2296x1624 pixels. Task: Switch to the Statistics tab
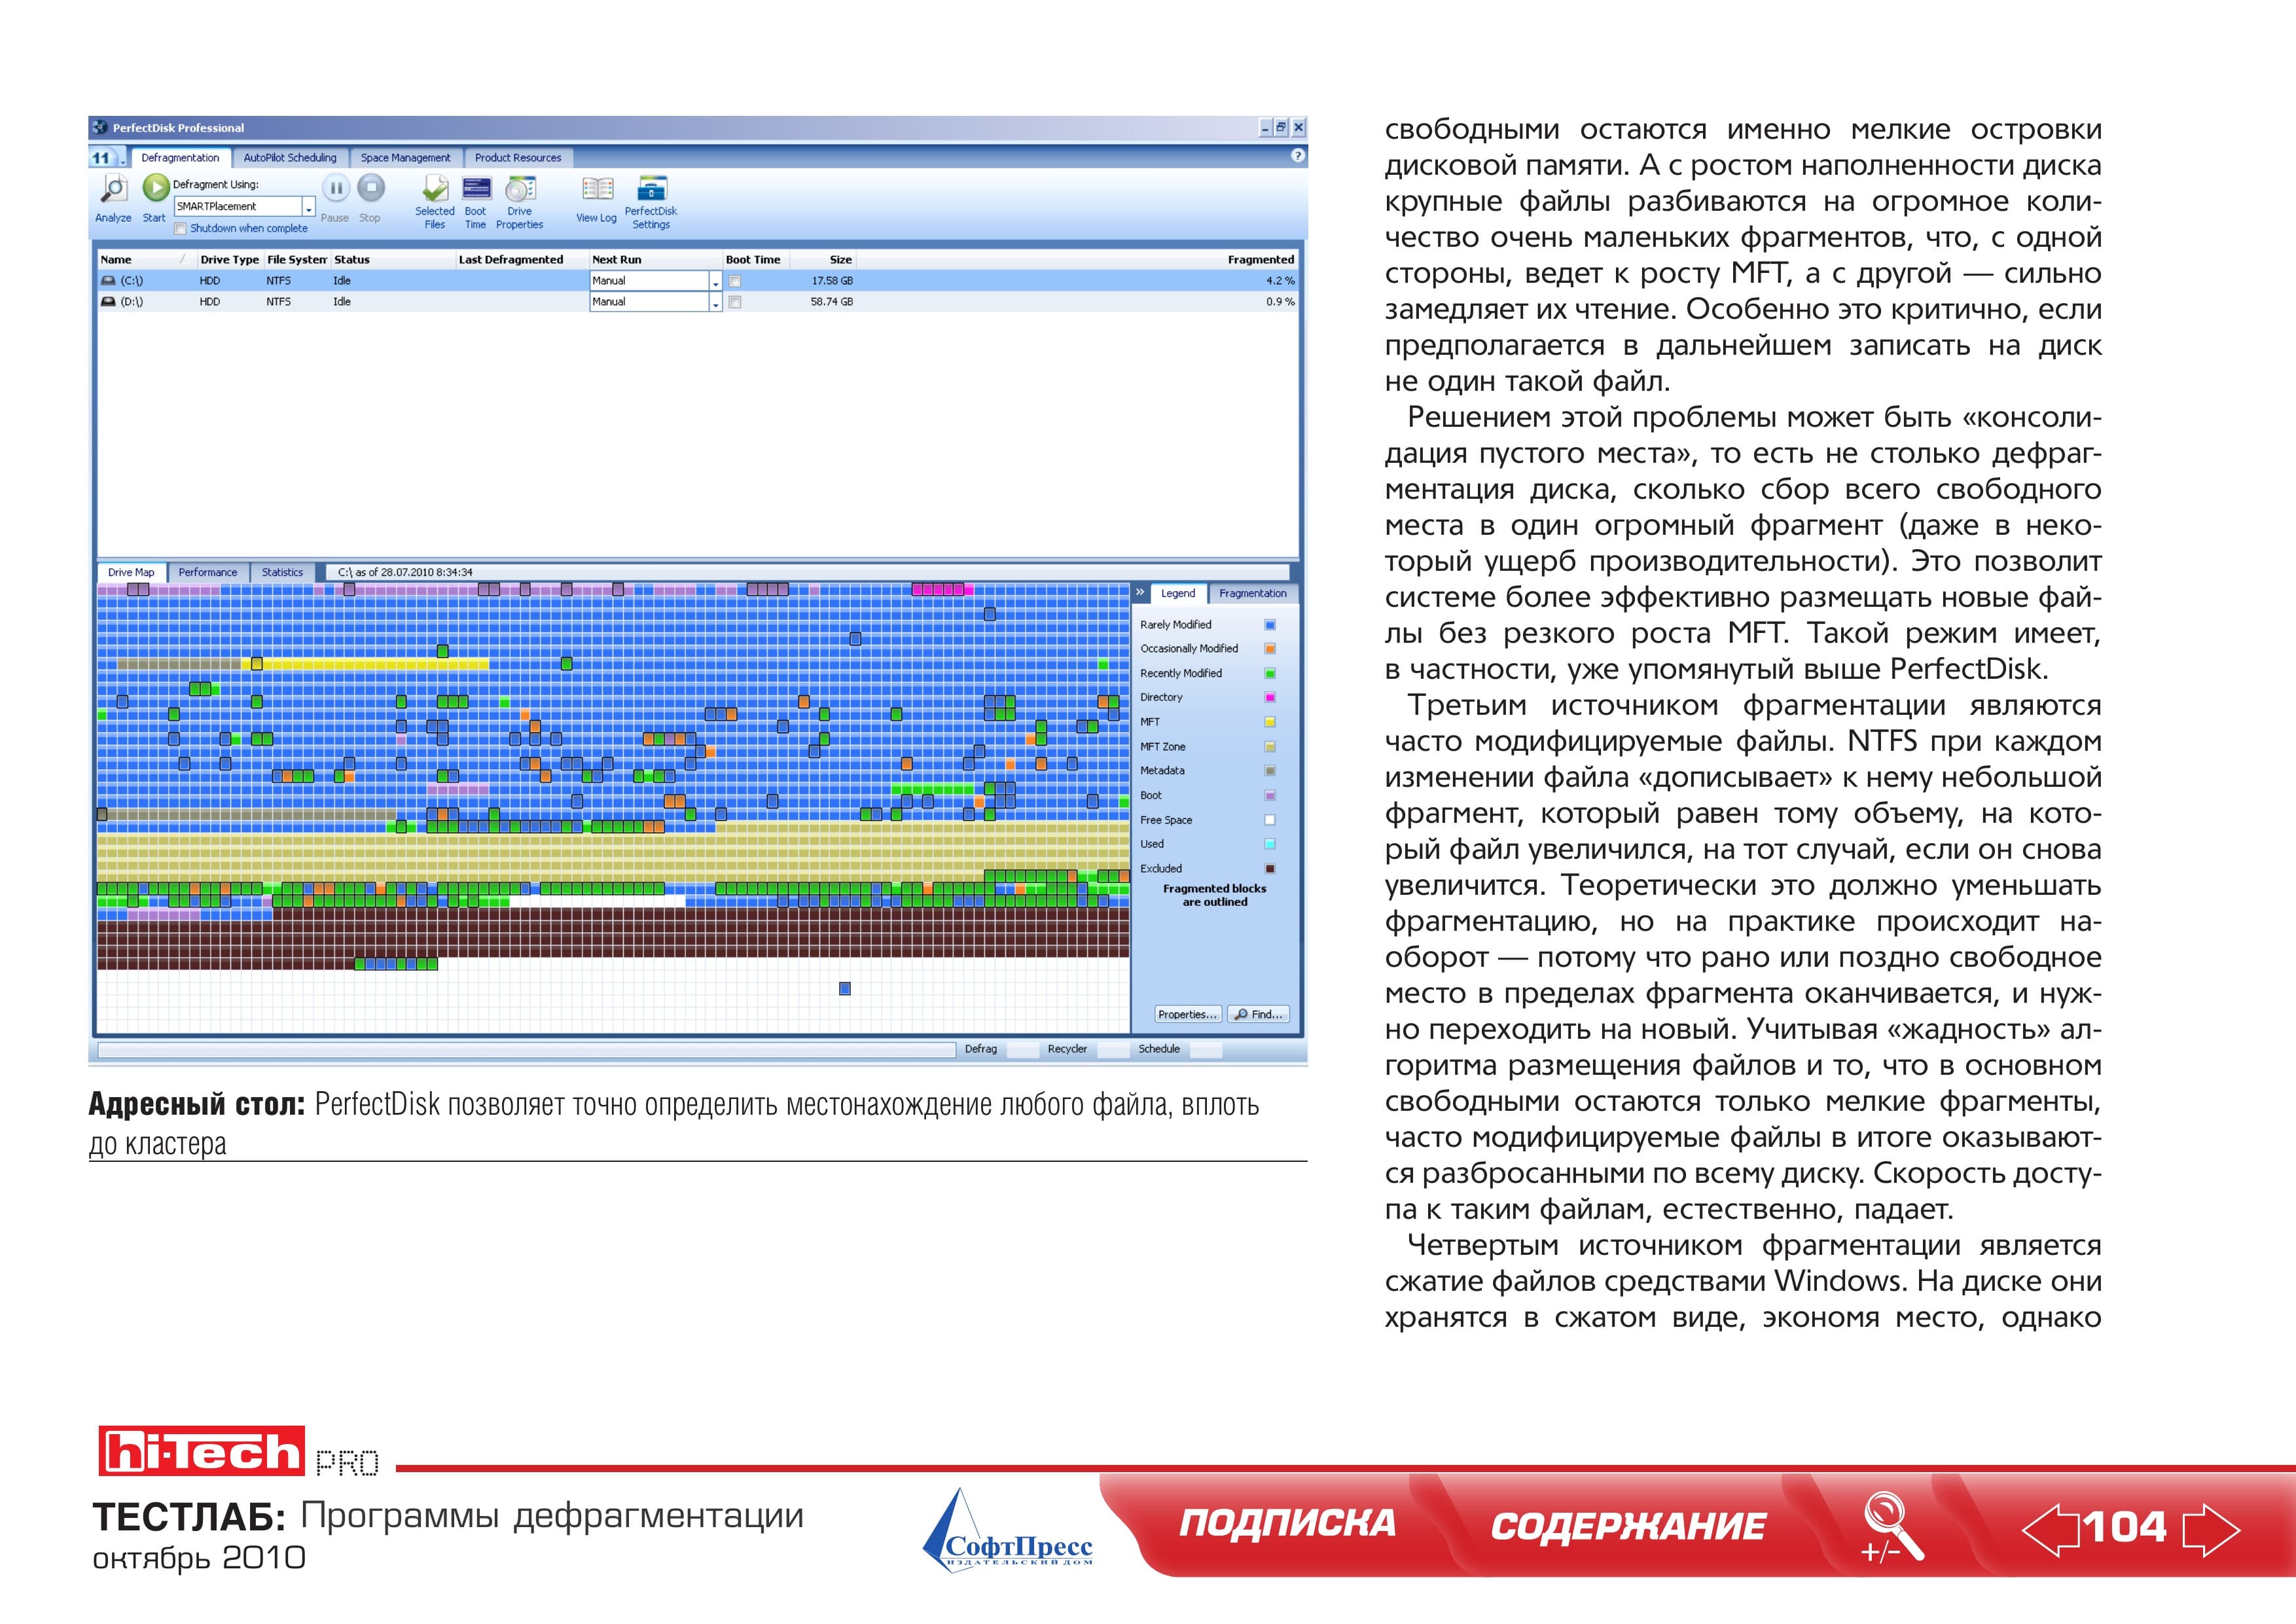pos(282,573)
